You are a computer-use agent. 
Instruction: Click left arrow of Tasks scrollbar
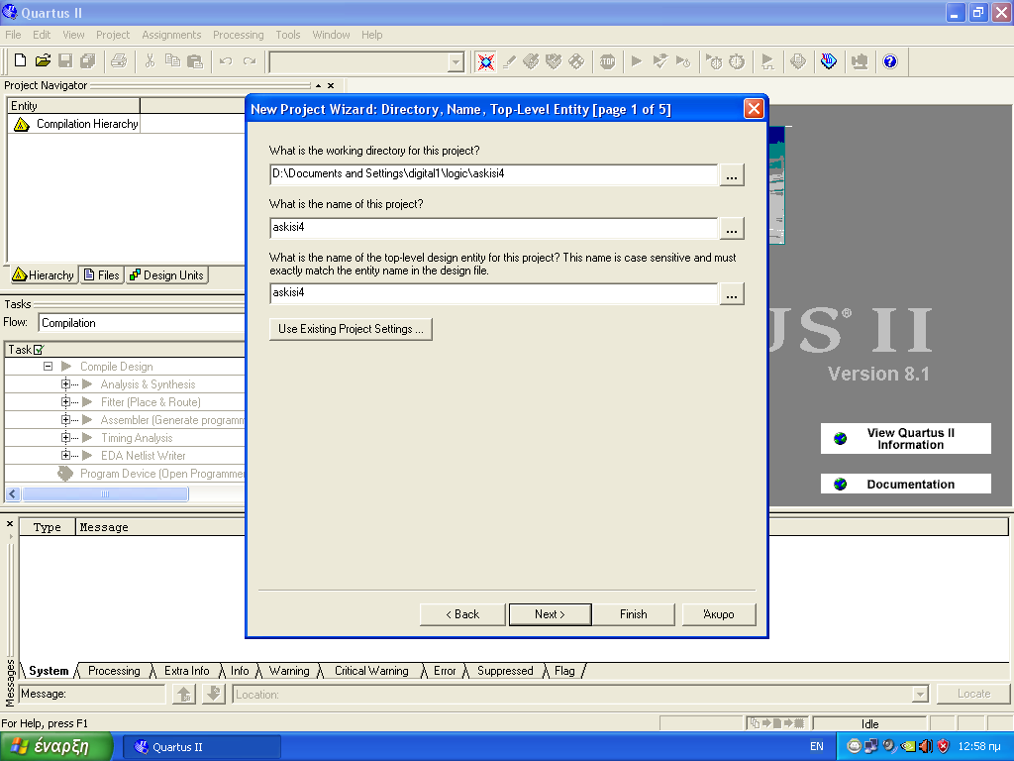tap(12, 493)
